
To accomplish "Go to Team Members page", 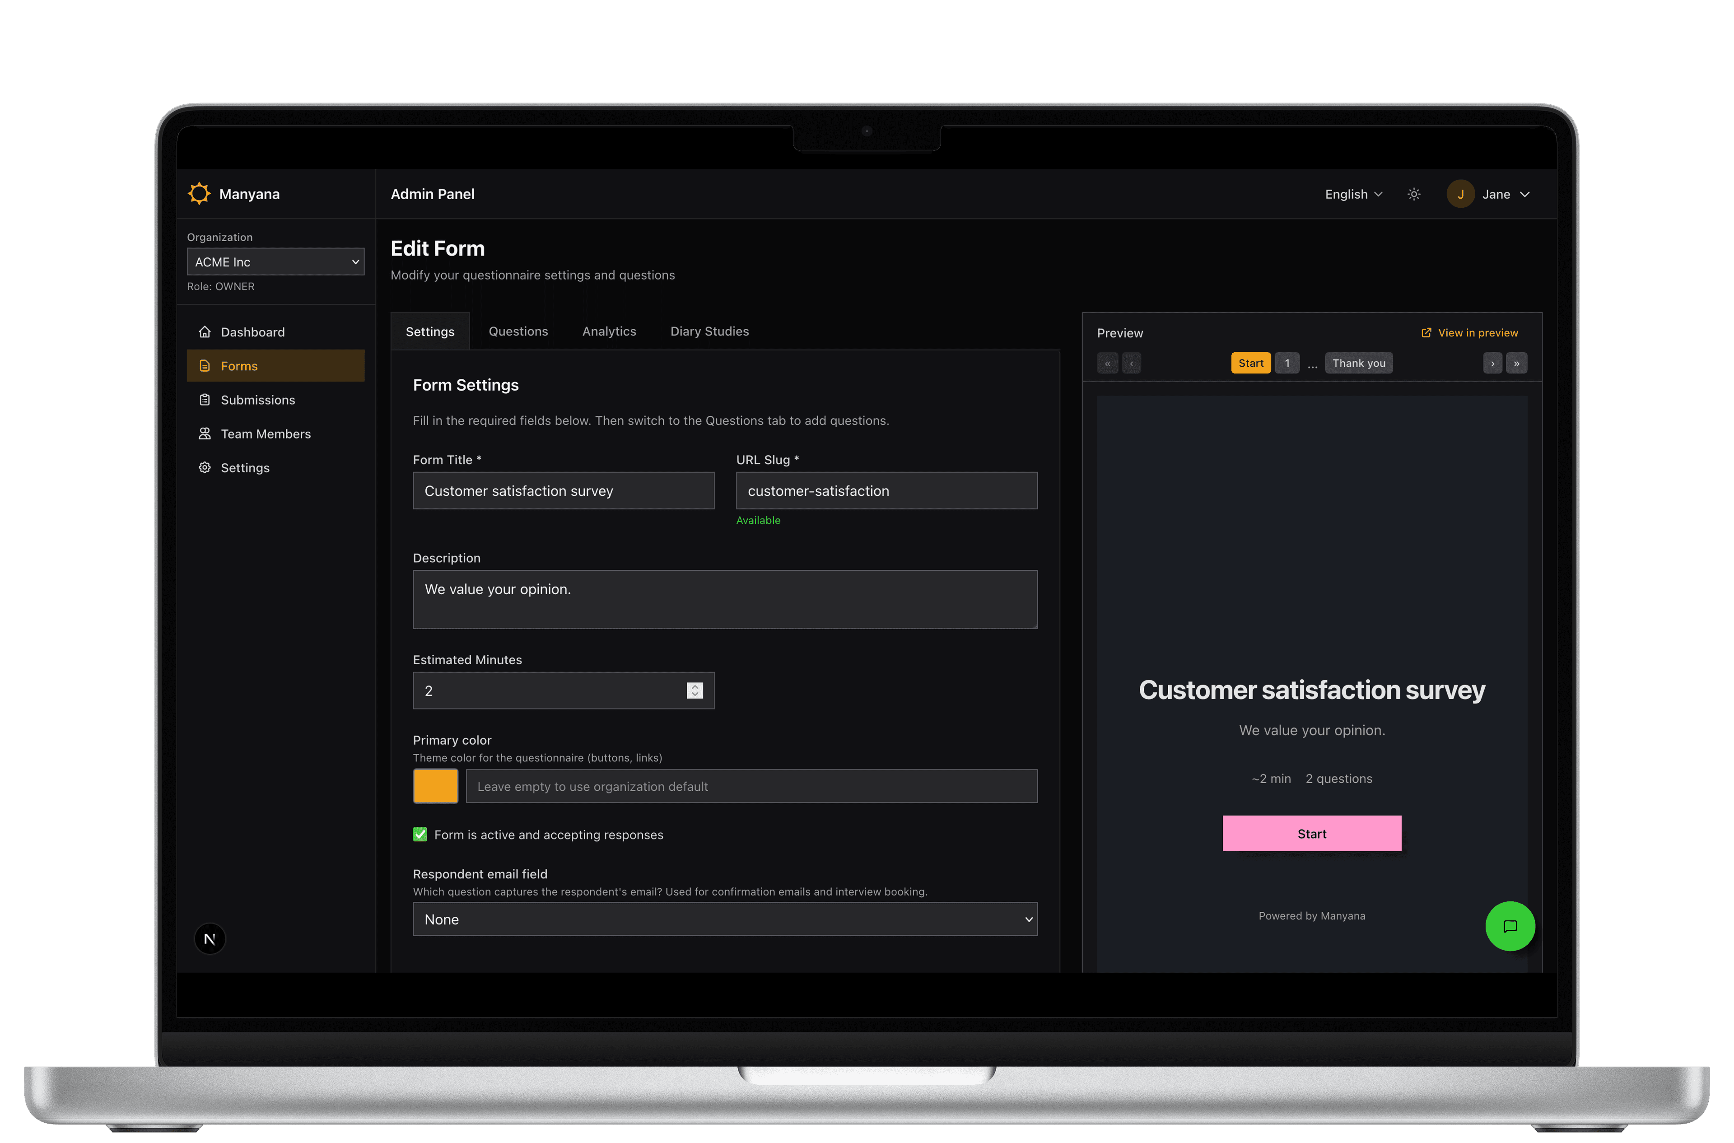I will pos(266,434).
